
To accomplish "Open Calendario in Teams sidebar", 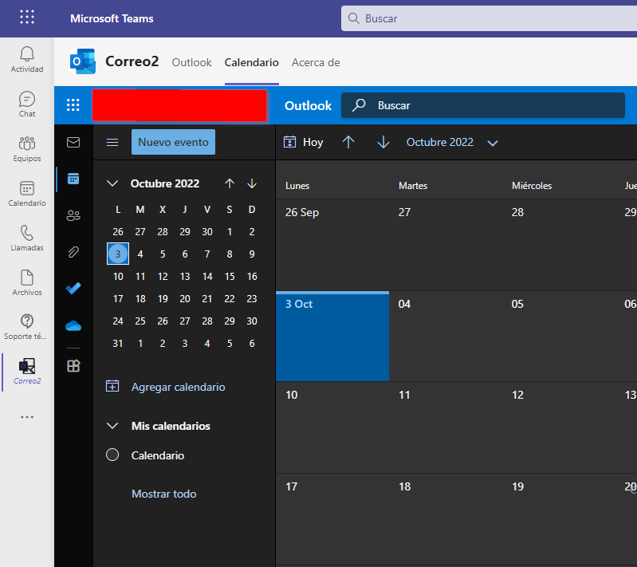I will tap(27, 194).
